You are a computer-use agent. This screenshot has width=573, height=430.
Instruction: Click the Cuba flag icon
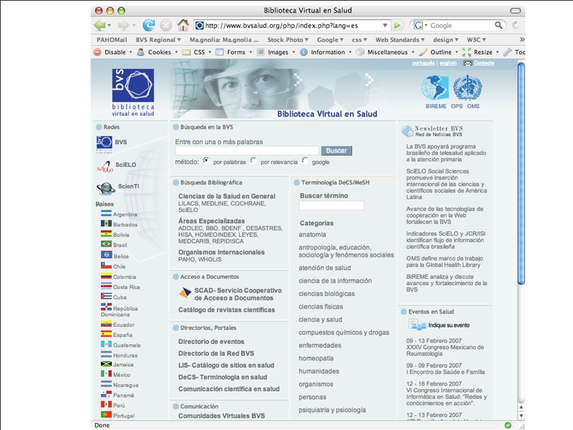coord(106,296)
